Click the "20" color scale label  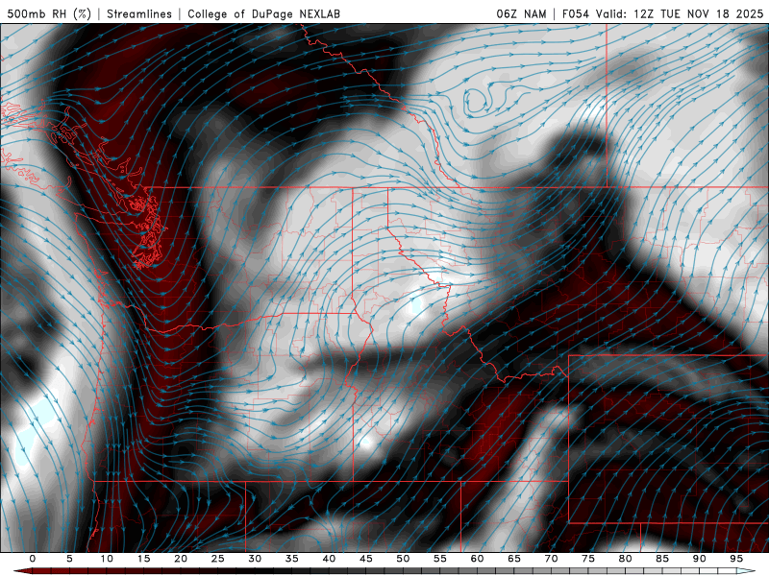(181, 559)
